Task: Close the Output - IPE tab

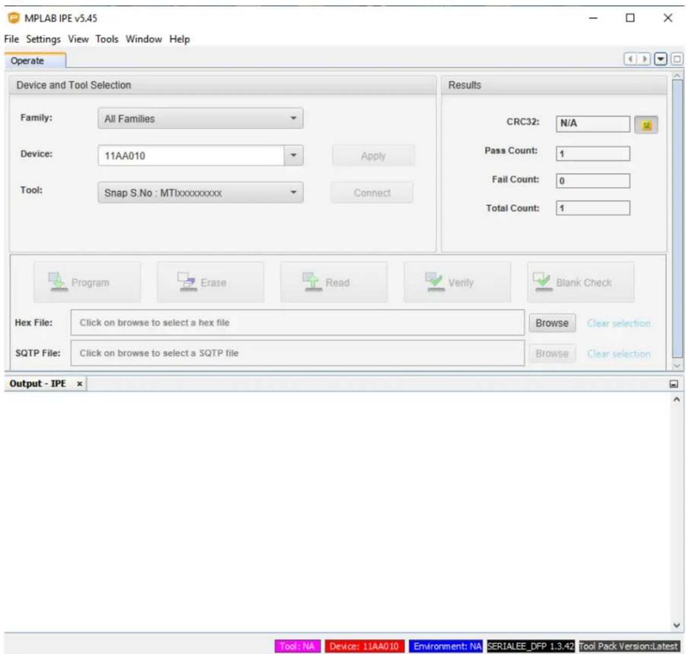Action: tap(80, 384)
